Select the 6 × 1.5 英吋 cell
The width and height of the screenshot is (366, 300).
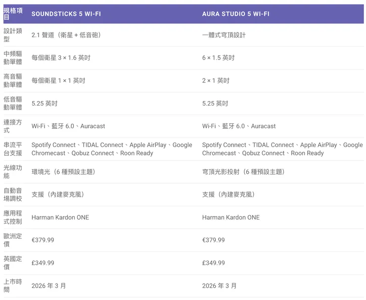tap(218, 58)
